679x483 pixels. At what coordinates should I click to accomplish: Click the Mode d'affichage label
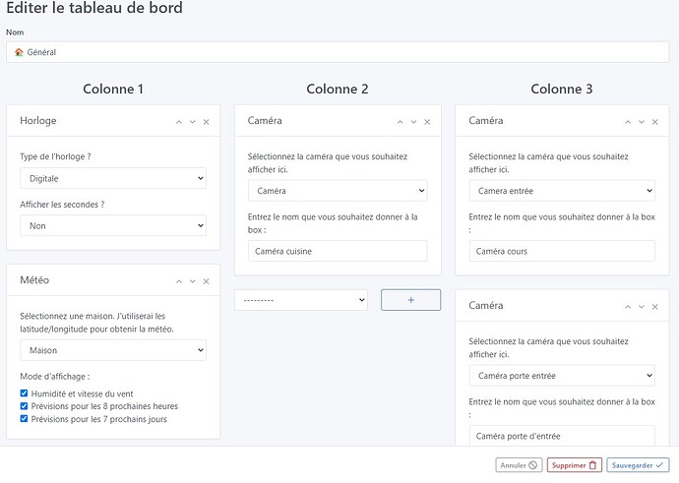coord(55,377)
